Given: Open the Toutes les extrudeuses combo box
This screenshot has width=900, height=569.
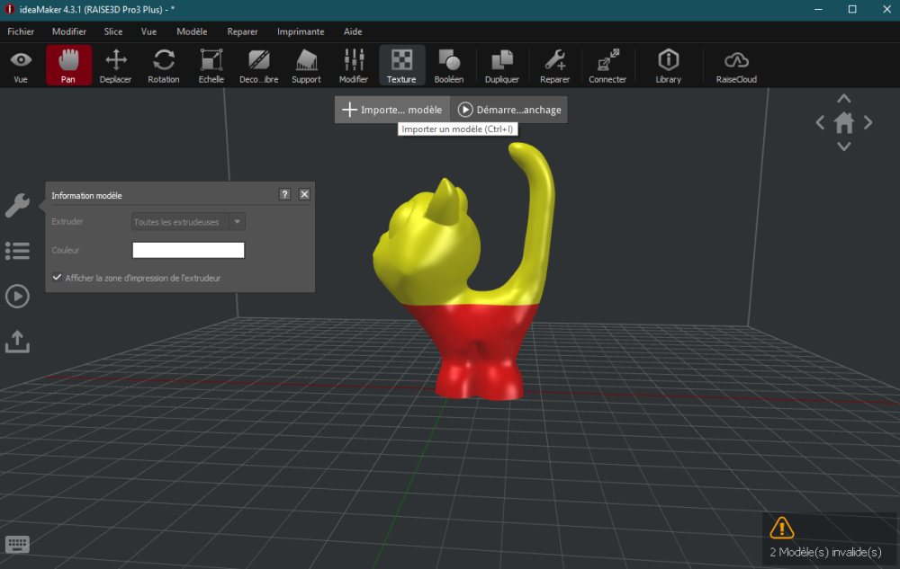Looking at the screenshot, I should point(188,222).
